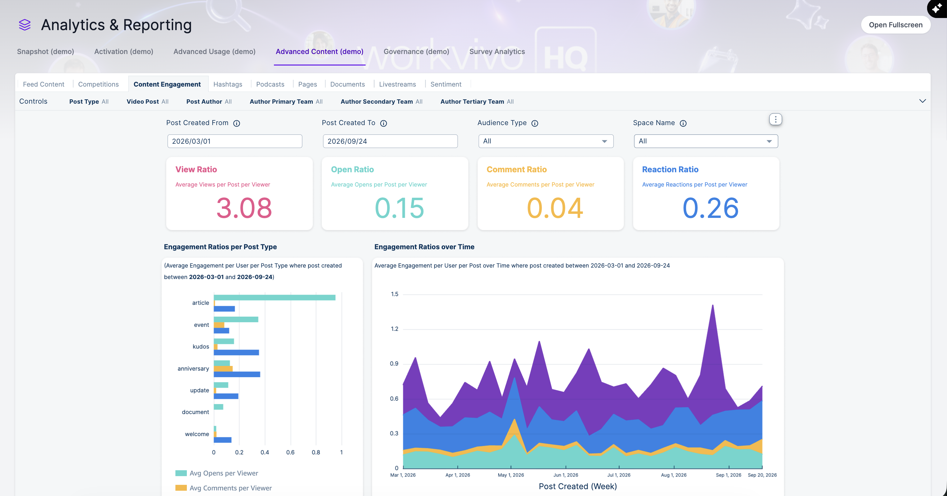947x496 pixels.
Task: Click the Open Ratio 0.15 value
Action: pyautogui.click(x=399, y=208)
